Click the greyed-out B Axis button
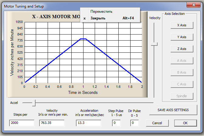204x136 pixels. 182,72
